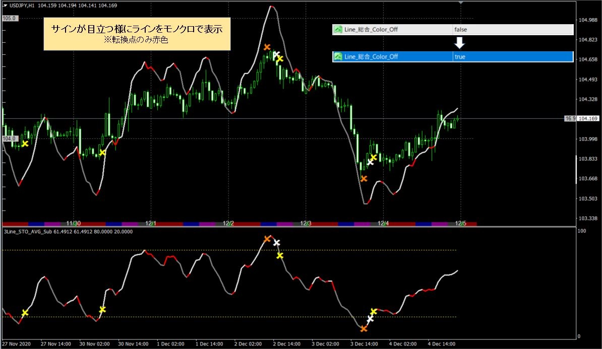Click the '30 Nov 02:00' time axis label
This screenshot has height=349, width=602.
(94, 343)
